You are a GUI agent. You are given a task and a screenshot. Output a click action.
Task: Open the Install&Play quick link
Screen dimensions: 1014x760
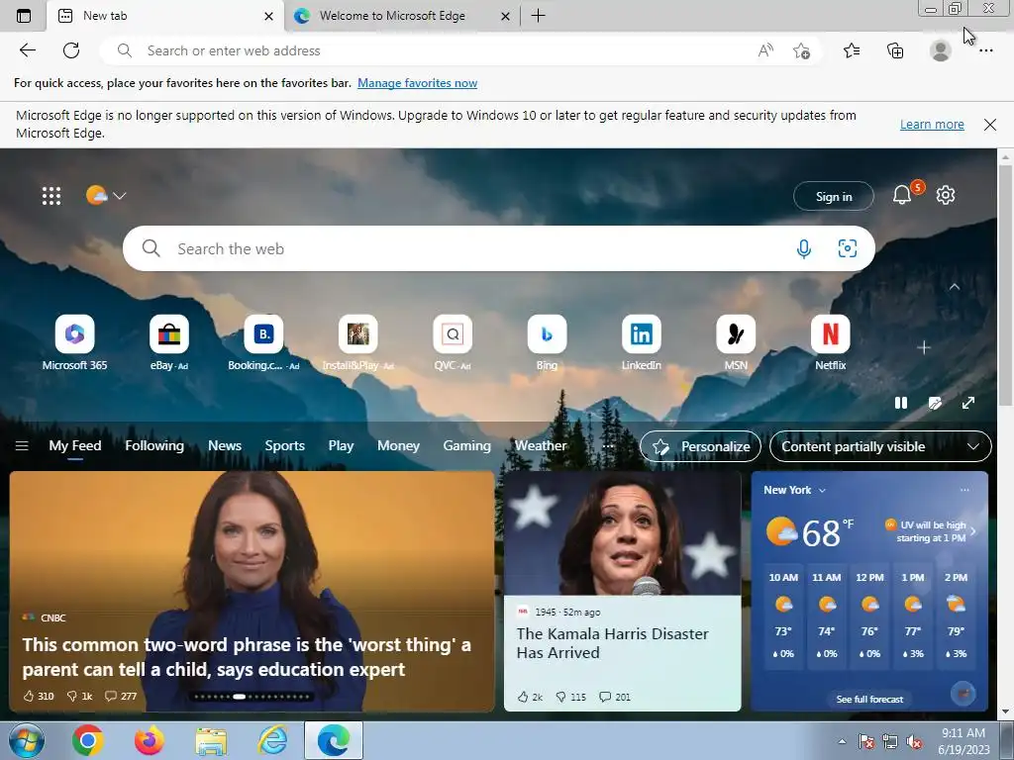click(357, 343)
